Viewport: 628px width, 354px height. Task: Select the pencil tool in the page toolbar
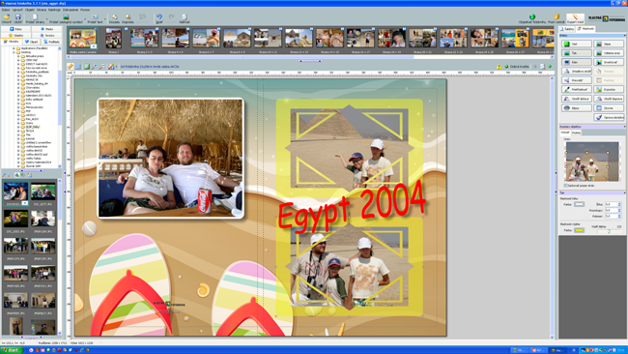pos(71,67)
